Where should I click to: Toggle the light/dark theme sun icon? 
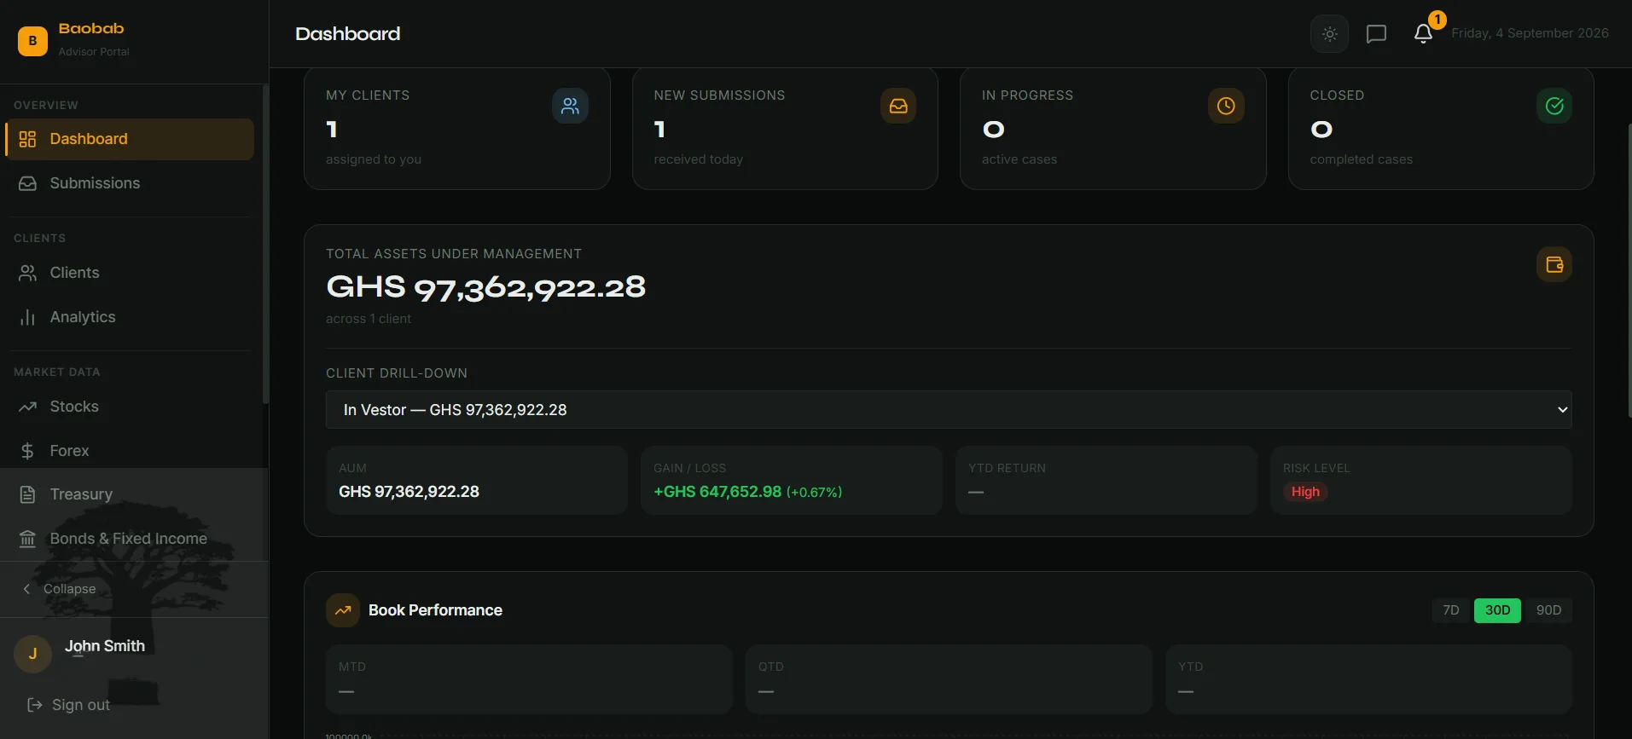tap(1329, 34)
